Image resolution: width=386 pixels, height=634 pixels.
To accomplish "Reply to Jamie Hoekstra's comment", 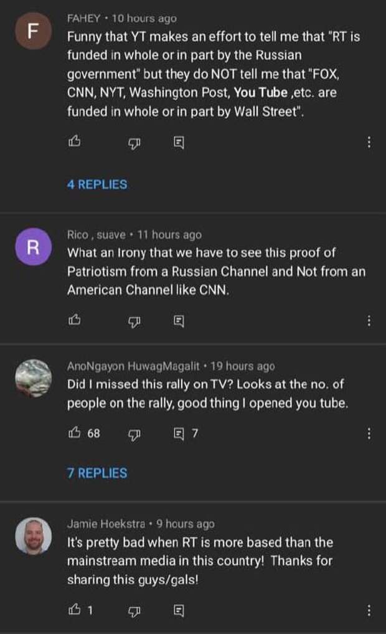I will tap(179, 610).
